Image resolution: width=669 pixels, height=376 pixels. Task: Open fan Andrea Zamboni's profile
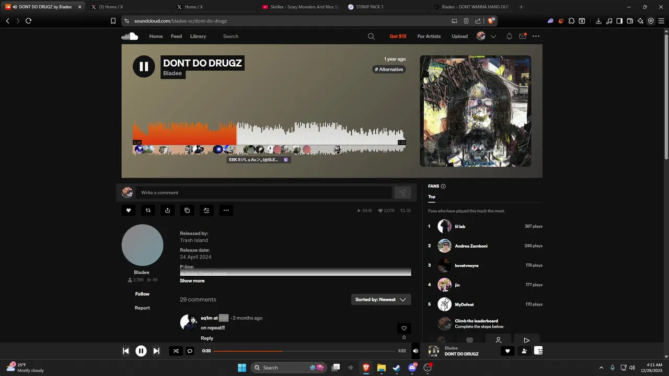(x=471, y=246)
